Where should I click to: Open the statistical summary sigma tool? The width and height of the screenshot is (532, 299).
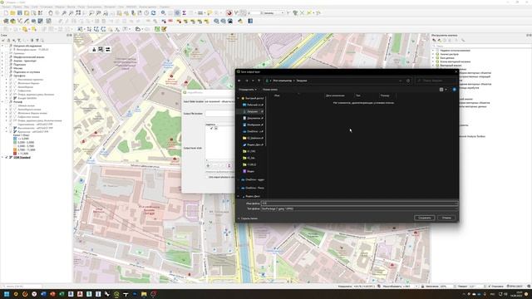click(x=184, y=13)
